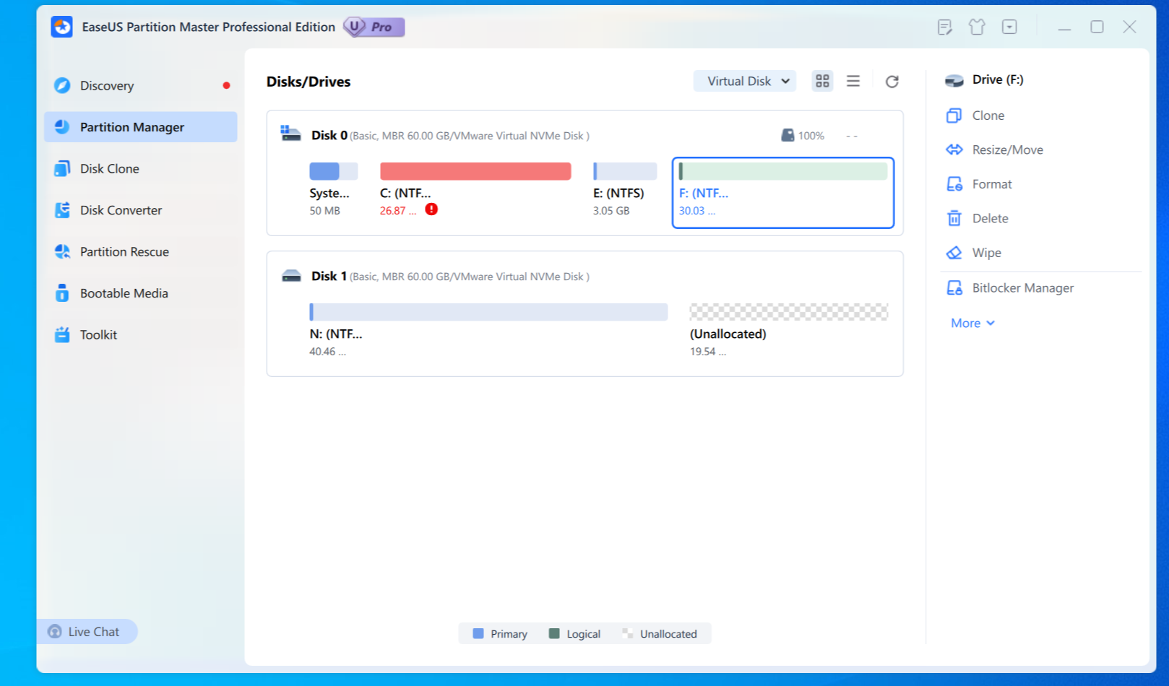Click the Delete trash icon
1169x686 pixels.
[954, 218]
